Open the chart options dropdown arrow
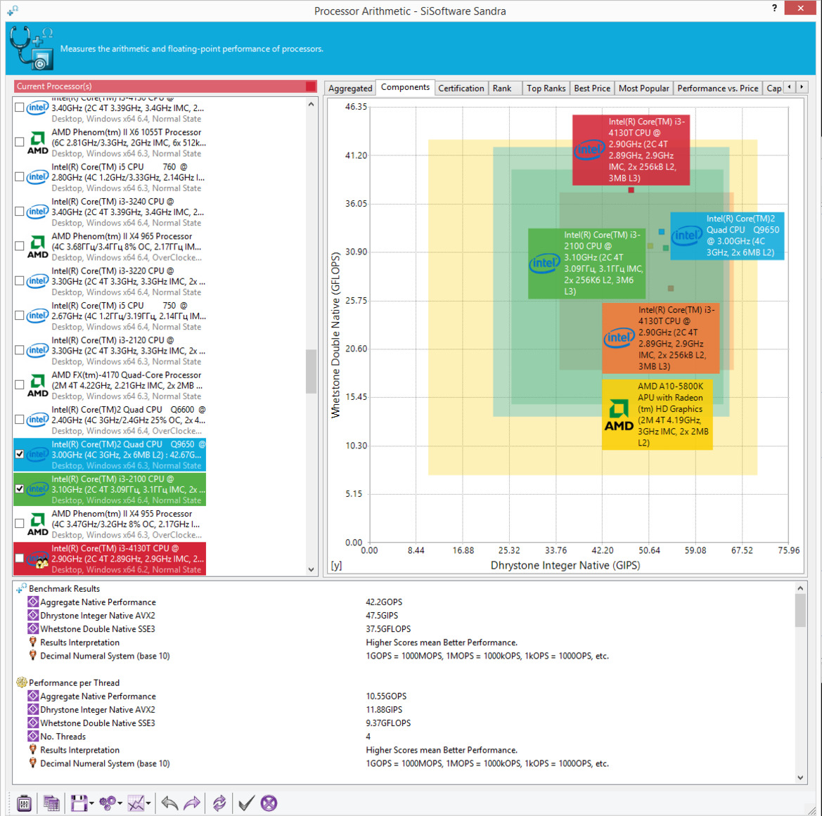 click(148, 803)
